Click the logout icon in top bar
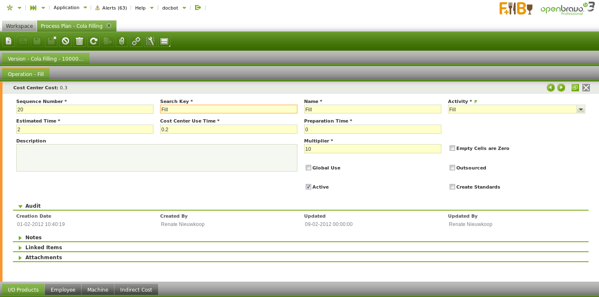Image resolution: width=599 pixels, height=297 pixels. (198, 7)
